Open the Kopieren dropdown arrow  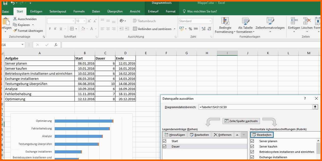pos(33,25)
